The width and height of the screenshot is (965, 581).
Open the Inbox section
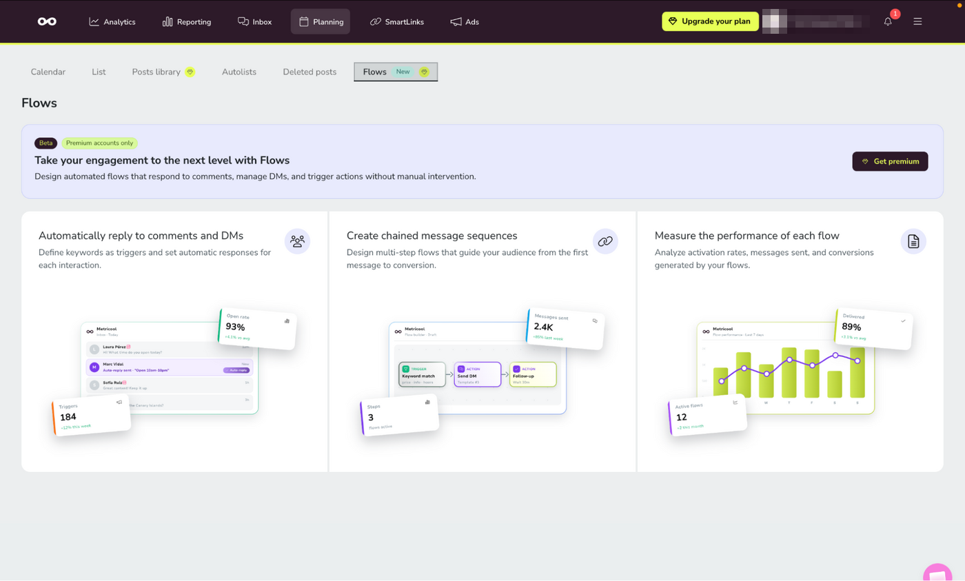coord(254,21)
